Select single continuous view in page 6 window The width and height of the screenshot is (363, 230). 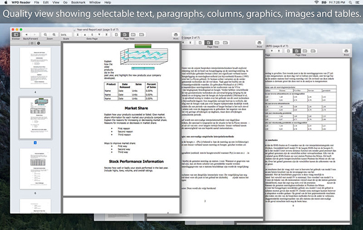click(297, 51)
